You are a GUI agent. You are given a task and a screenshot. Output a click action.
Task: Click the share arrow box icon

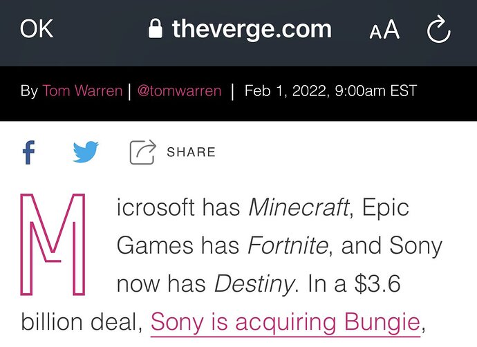click(142, 152)
